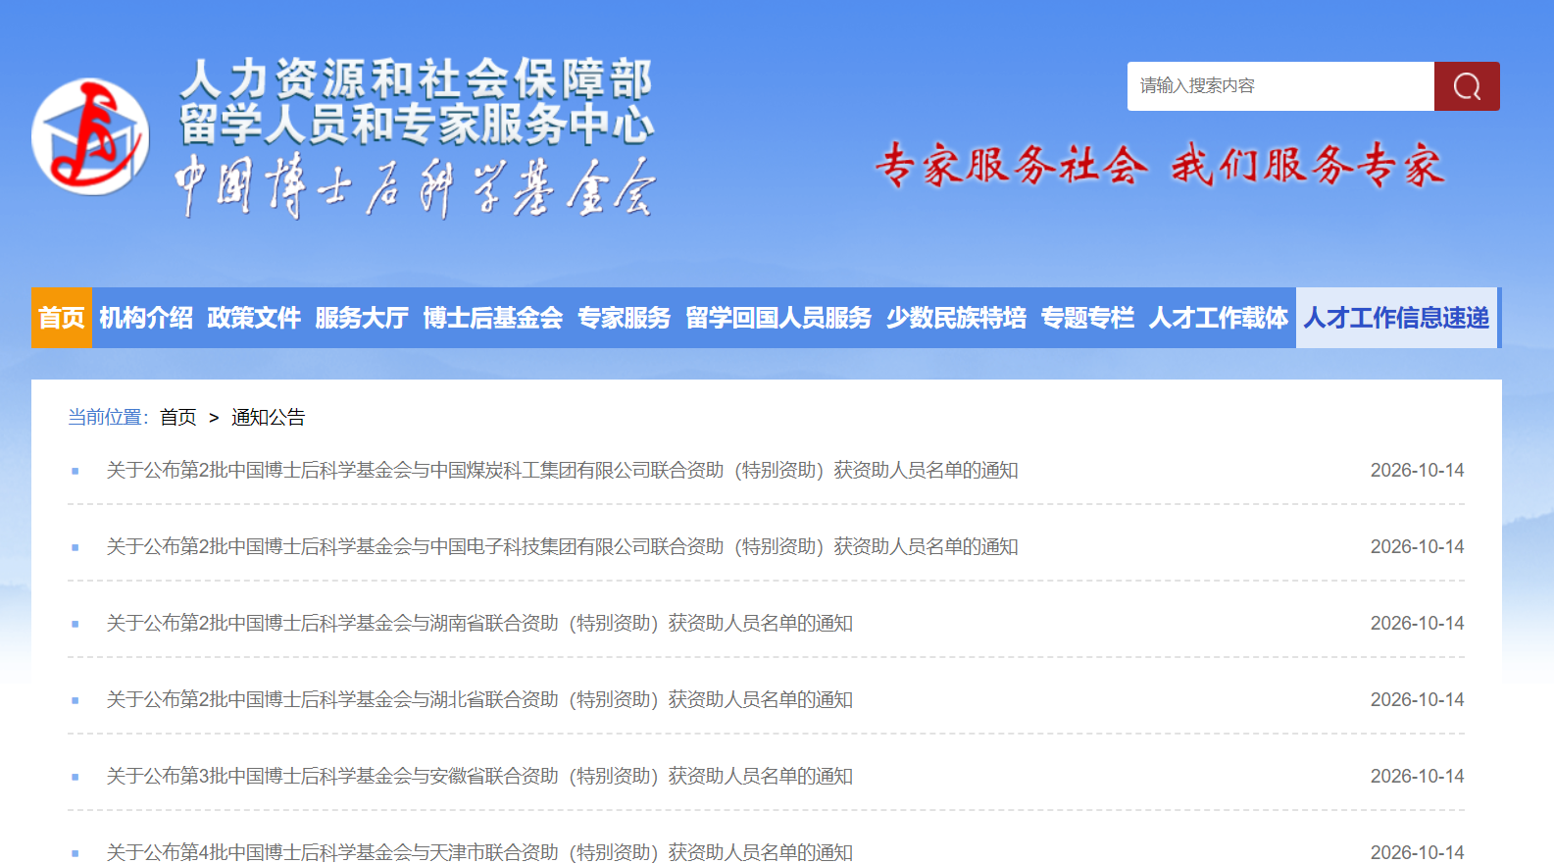Click the 人力资源和社会保障部 site title

tap(417, 78)
